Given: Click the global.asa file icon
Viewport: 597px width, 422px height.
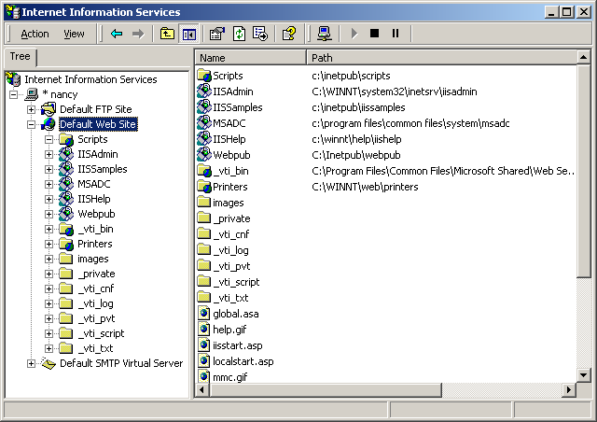Looking at the screenshot, I should tap(204, 314).
